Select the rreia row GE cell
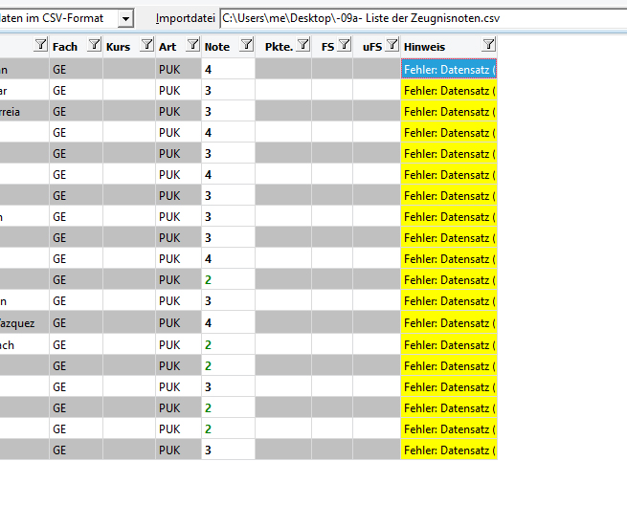 (76, 112)
